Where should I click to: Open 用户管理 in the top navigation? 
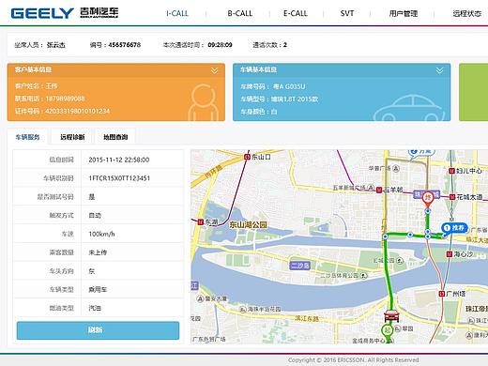point(404,13)
